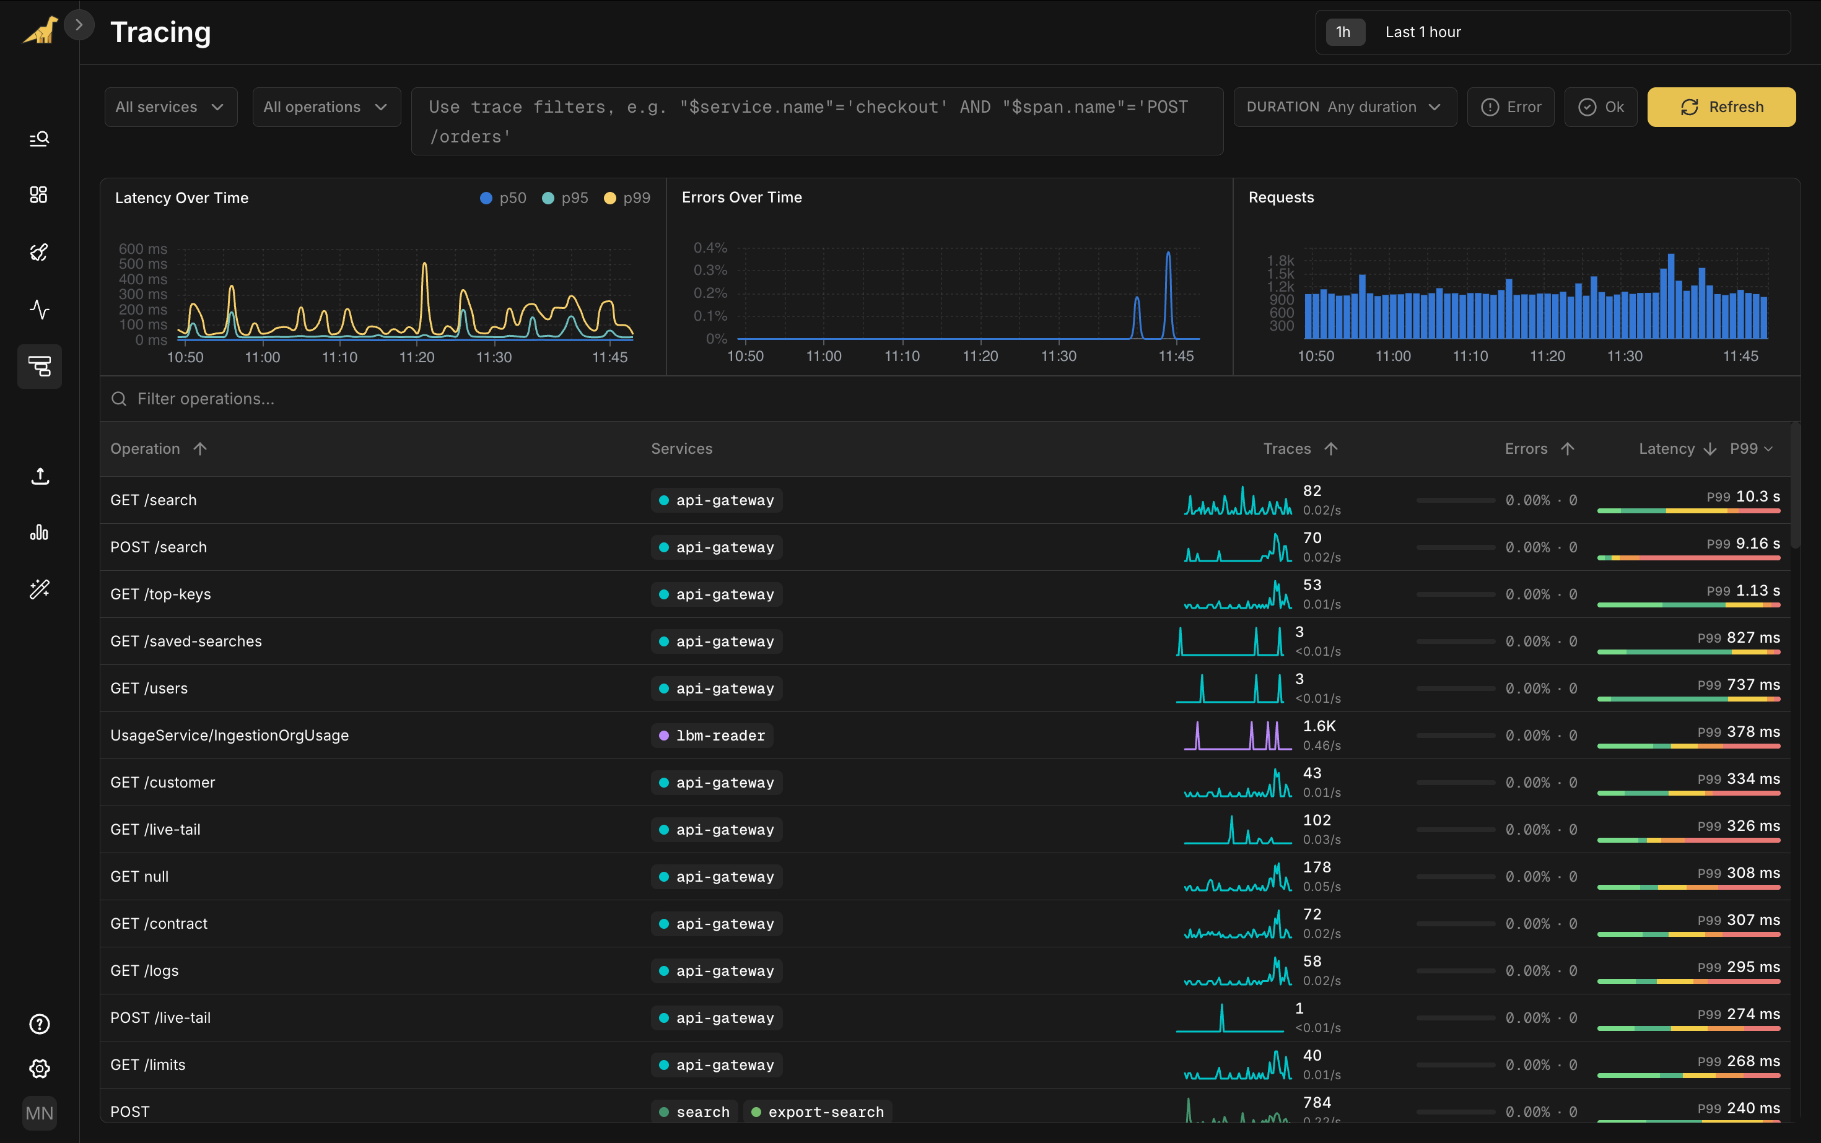Open the GET /top-keys operation row
This screenshot has width=1821, height=1143.
click(x=945, y=593)
